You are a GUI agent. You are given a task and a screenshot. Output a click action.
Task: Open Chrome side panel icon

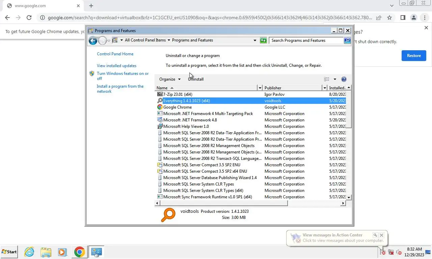tap(403, 18)
